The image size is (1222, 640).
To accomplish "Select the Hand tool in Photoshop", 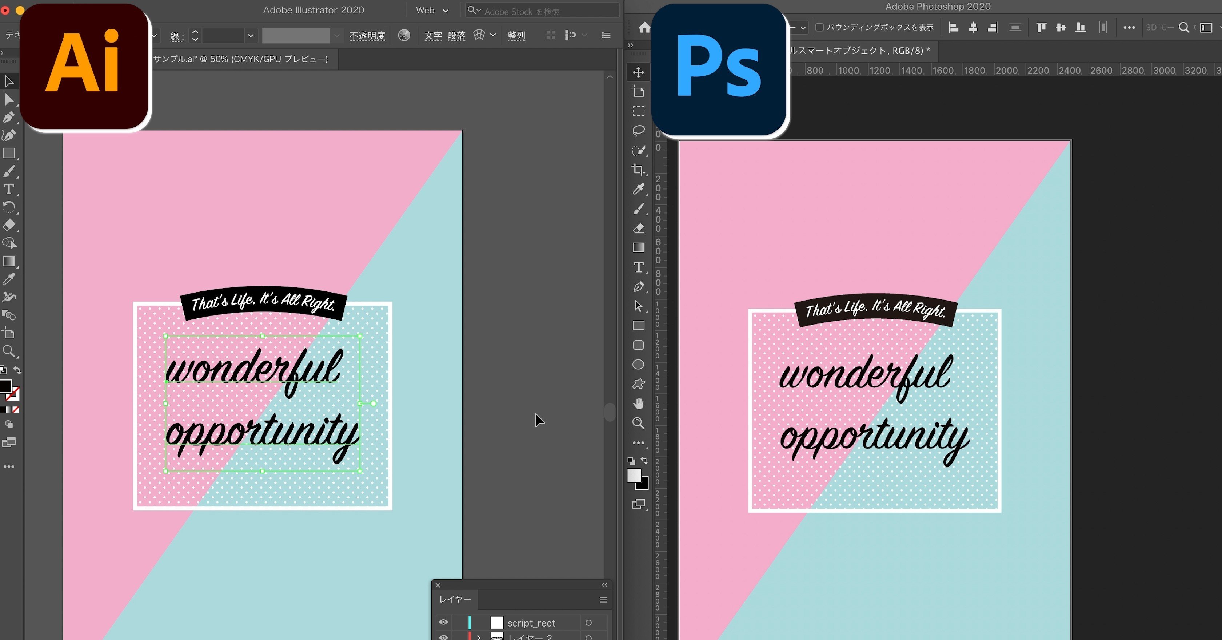I will point(639,403).
